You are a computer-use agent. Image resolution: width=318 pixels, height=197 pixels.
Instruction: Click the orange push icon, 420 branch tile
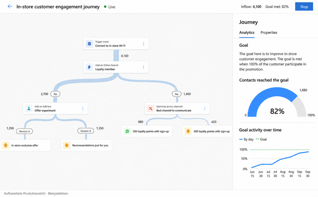tap(188, 131)
